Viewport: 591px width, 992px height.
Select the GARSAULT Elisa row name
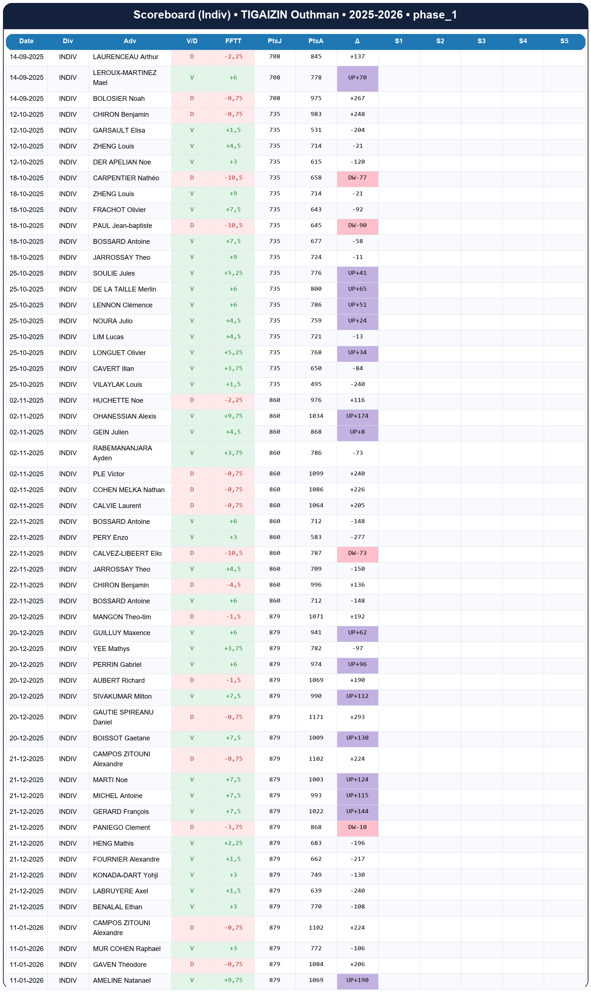pos(119,130)
